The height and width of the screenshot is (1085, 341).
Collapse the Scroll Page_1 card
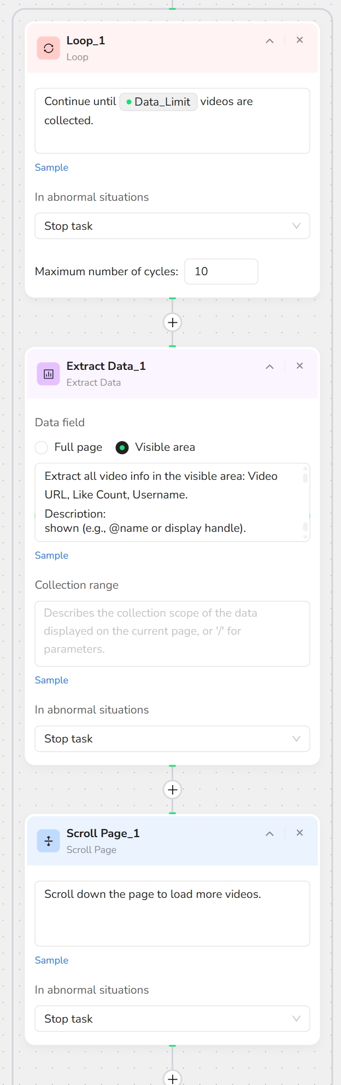tap(269, 834)
